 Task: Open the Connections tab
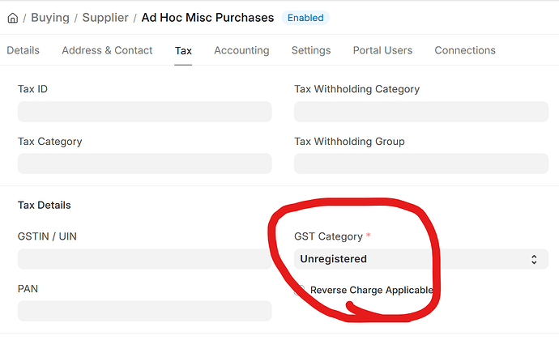pos(465,50)
